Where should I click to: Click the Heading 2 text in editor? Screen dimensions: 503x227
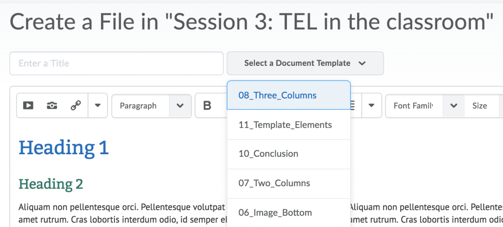click(x=51, y=184)
